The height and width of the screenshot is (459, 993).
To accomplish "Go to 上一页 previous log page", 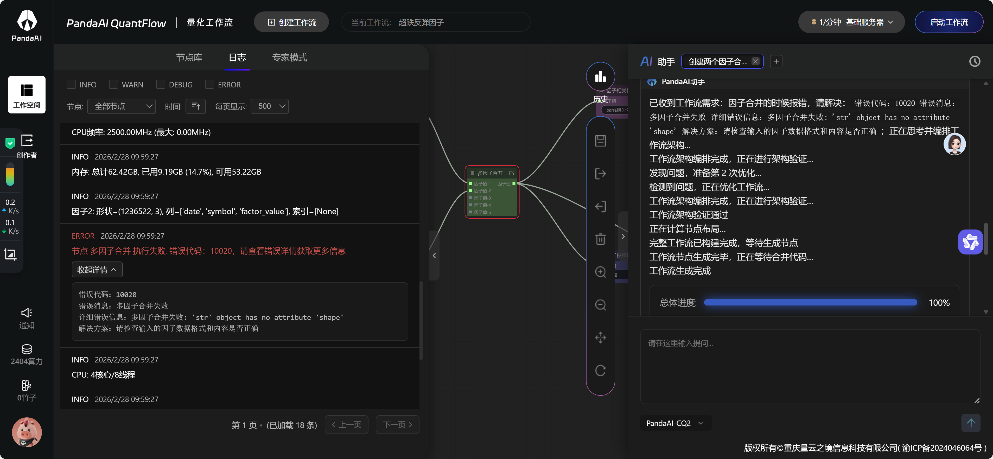I will pos(346,424).
